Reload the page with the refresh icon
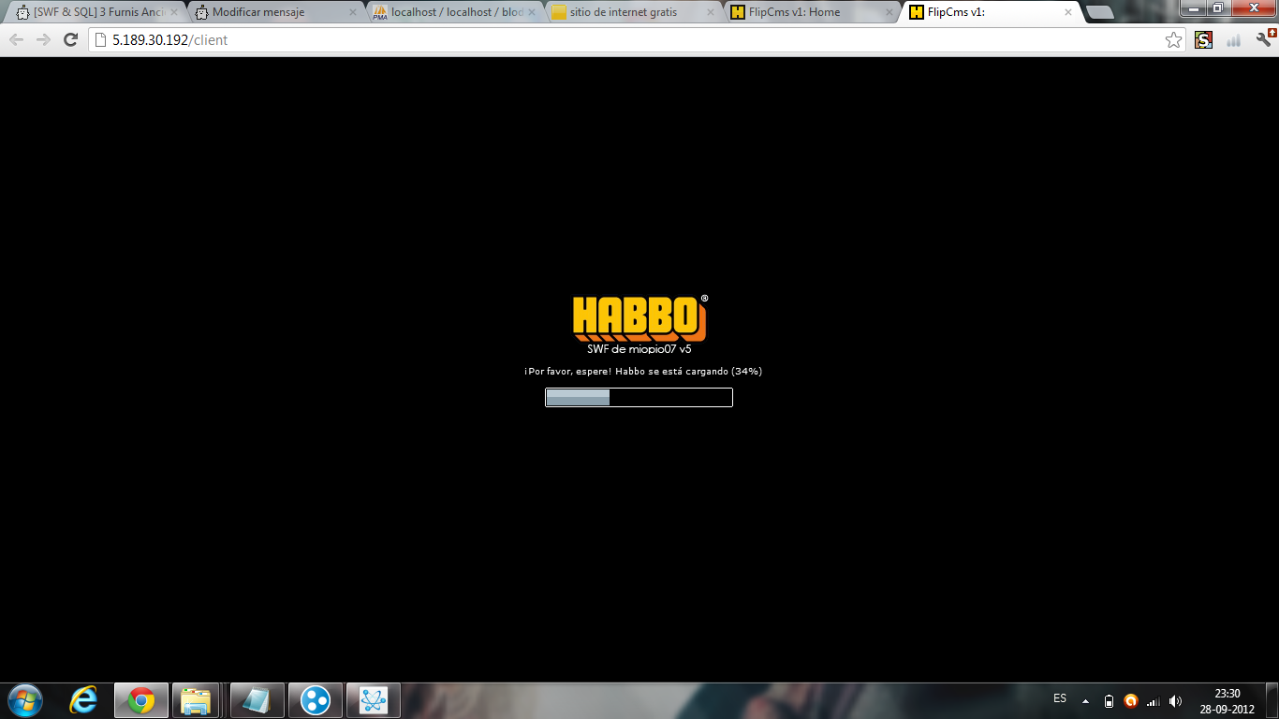The width and height of the screenshot is (1279, 719). (x=70, y=39)
